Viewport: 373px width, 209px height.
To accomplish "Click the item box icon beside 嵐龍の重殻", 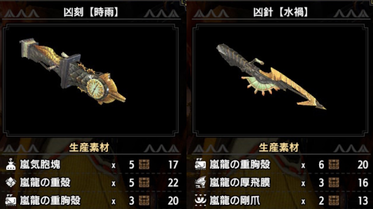I will point(144,183).
